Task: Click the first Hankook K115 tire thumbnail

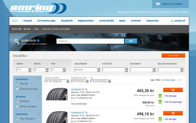Action: [57, 94]
